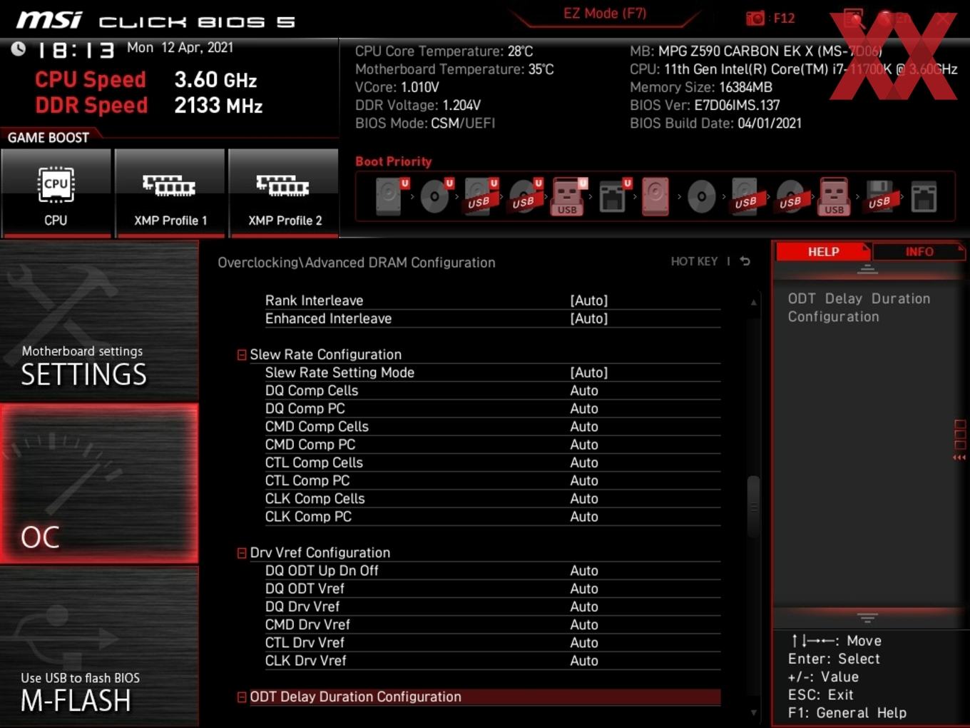
Task: Select the CLK Drv Vref row label
Action: 305,661
